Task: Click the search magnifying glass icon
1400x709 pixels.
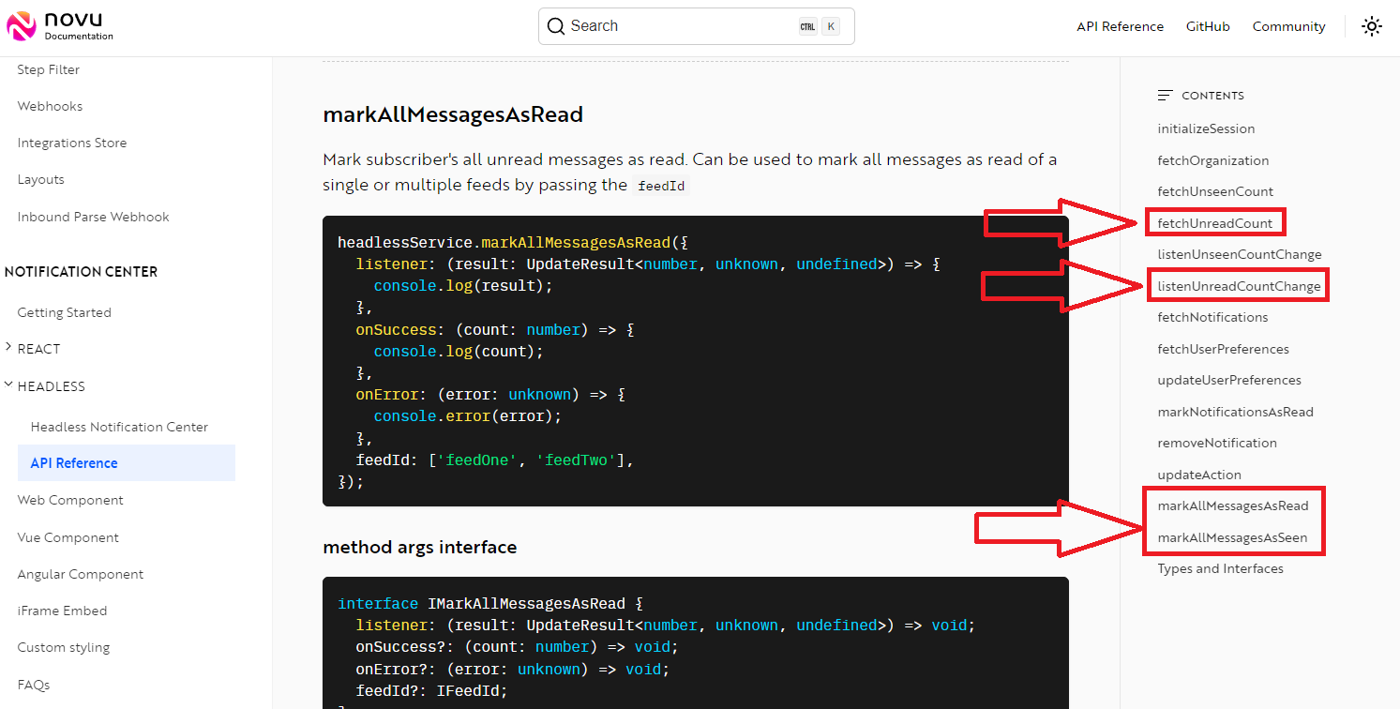Action: (x=555, y=25)
